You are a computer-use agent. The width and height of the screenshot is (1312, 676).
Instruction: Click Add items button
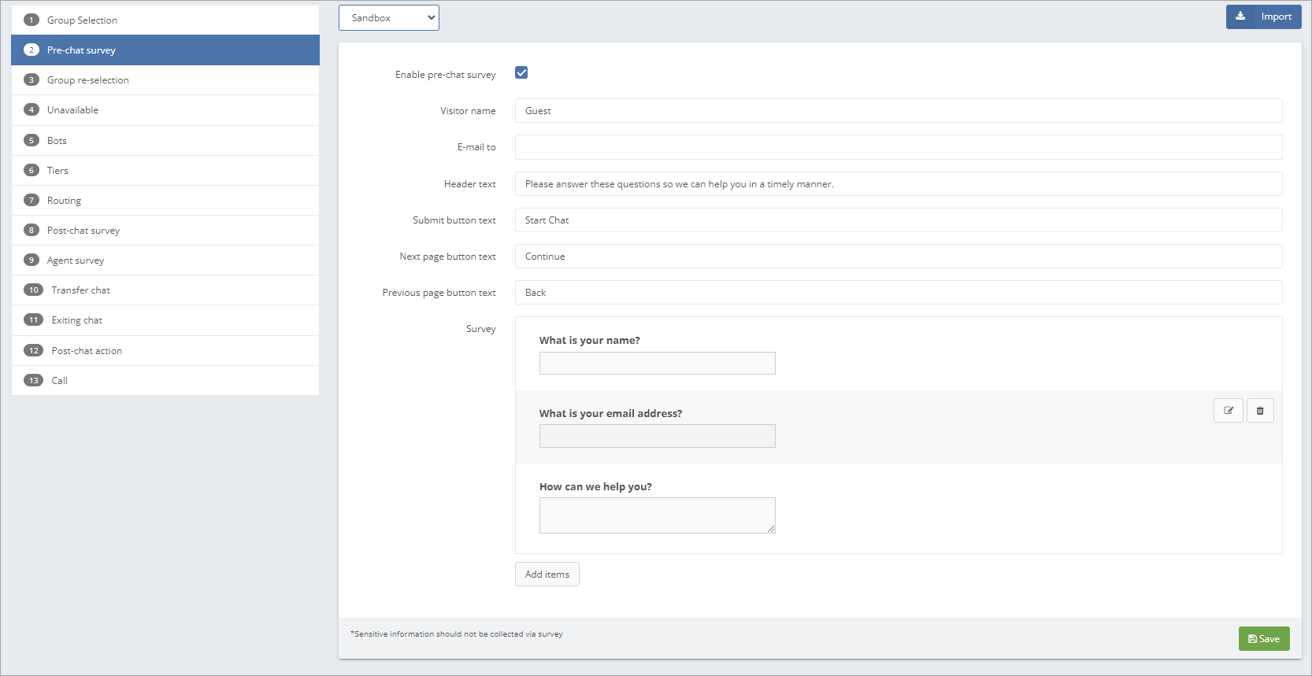click(547, 574)
